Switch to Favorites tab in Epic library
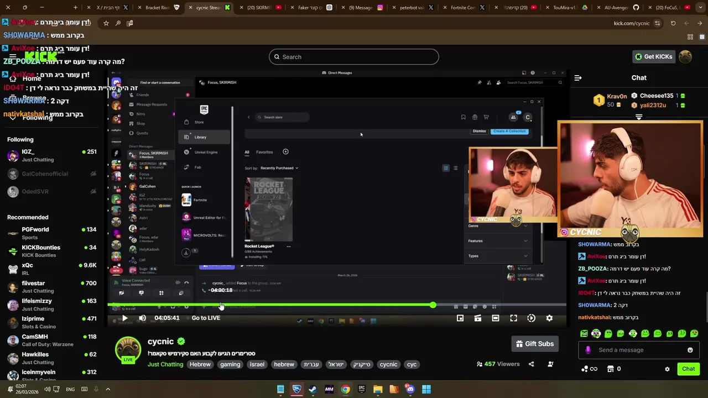This screenshot has width=708, height=398. [264, 152]
